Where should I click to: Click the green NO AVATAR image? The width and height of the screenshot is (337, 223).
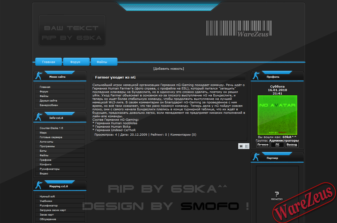click(x=277, y=115)
